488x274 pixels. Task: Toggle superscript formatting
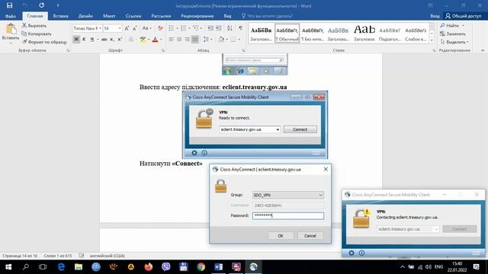(x=120, y=40)
